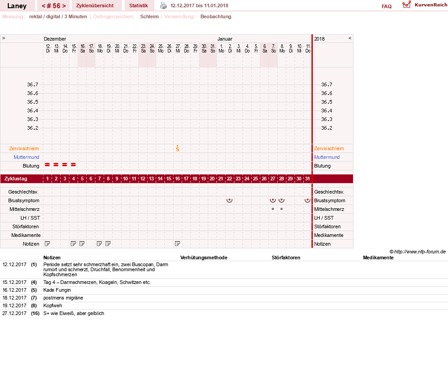Viewport: 448px width, 389px height.
Task: Collapse chart with arrow next to 2018
Action: click(350, 38)
